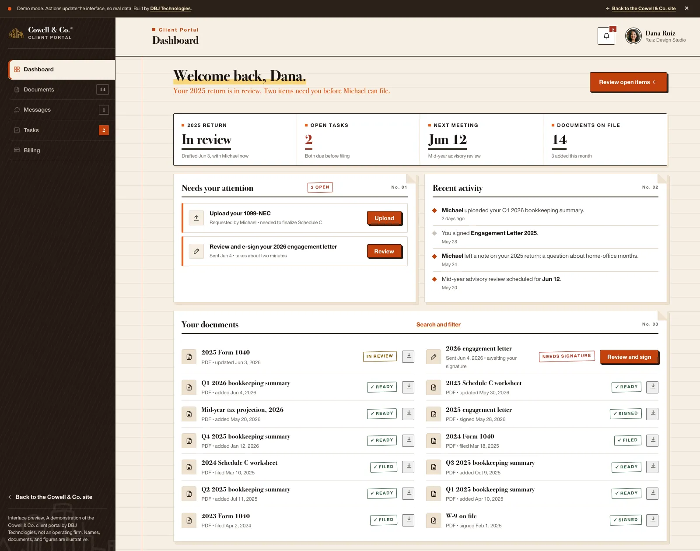
Task: Click Documents on File card
Action: click(605, 140)
